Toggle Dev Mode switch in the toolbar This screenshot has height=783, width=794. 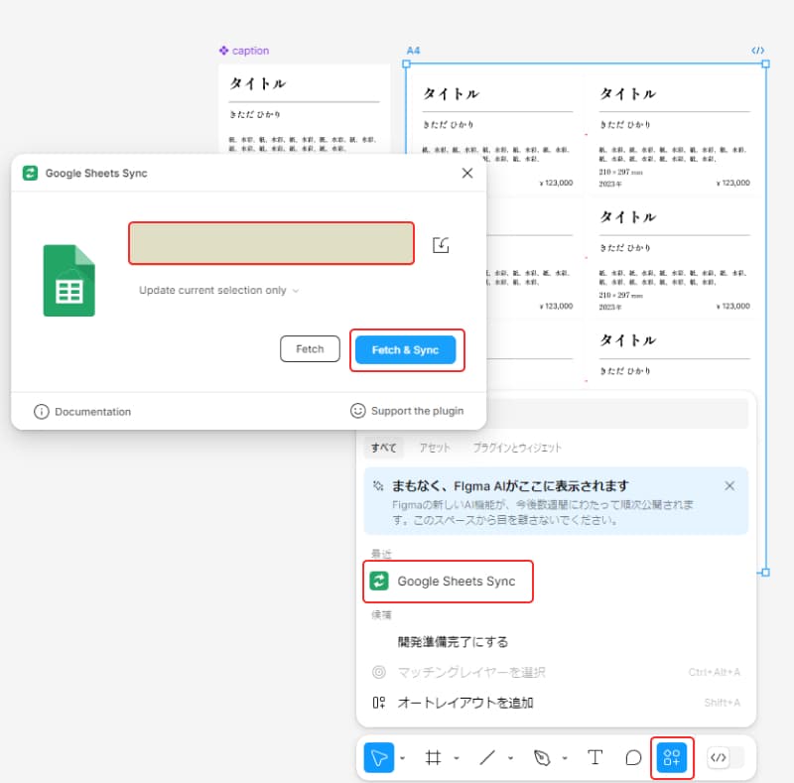pos(726,757)
